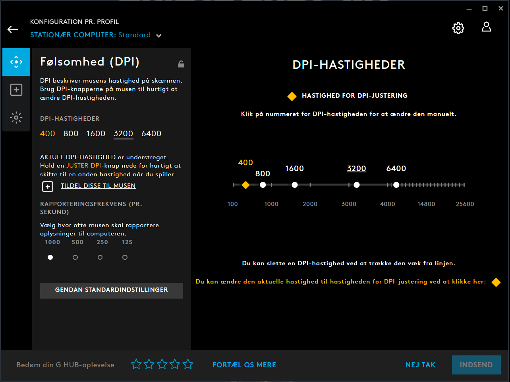Select the 125 report rate radio button
This screenshot has width=510, height=382.
pos(125,257)
